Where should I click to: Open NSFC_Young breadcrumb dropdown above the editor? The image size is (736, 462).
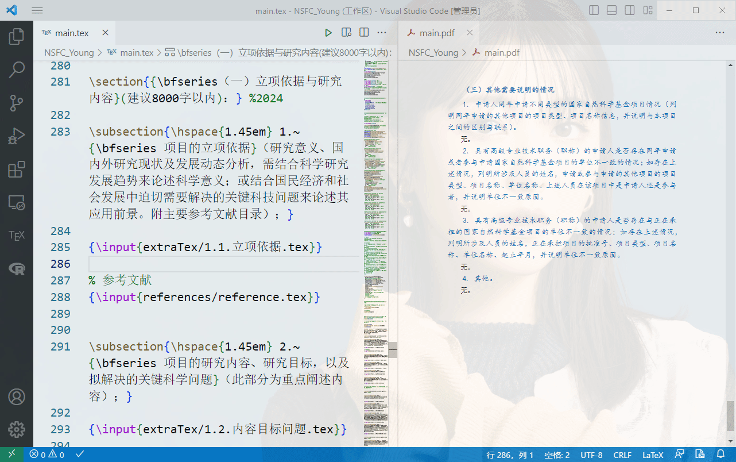click(69, 52)
